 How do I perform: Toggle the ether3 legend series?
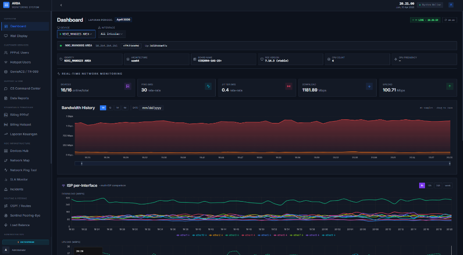coord(232,235)
